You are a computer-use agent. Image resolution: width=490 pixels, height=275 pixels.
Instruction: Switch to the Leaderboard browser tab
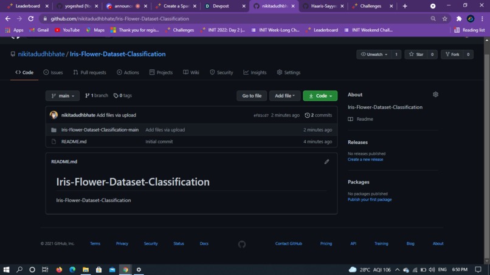(27, 6)
